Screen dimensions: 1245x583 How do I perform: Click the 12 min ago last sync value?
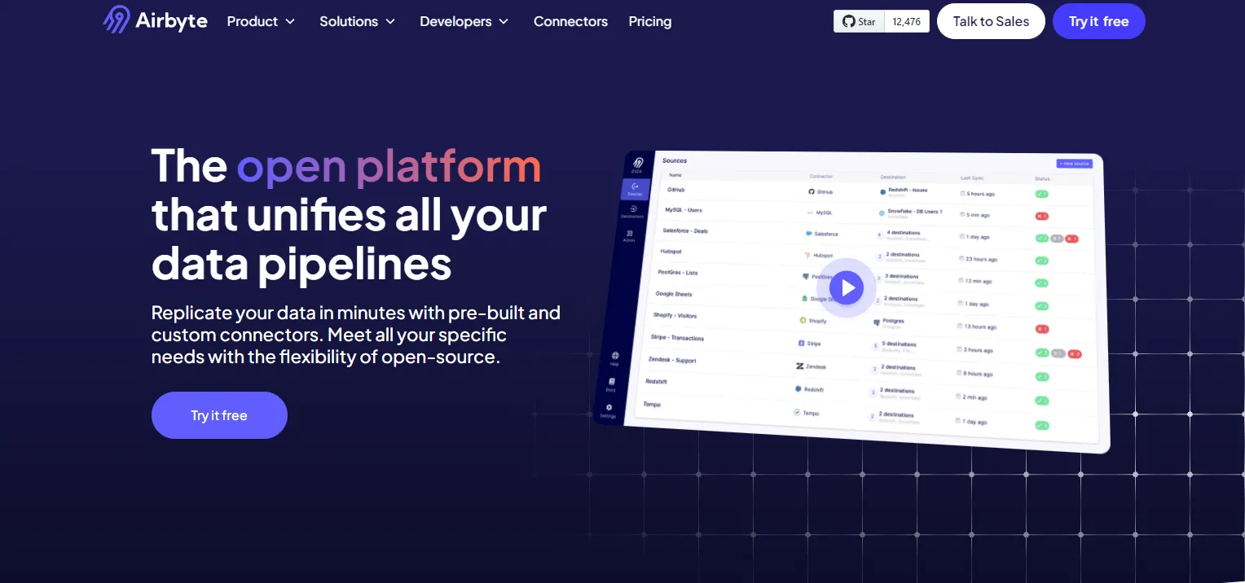(979, 281)
